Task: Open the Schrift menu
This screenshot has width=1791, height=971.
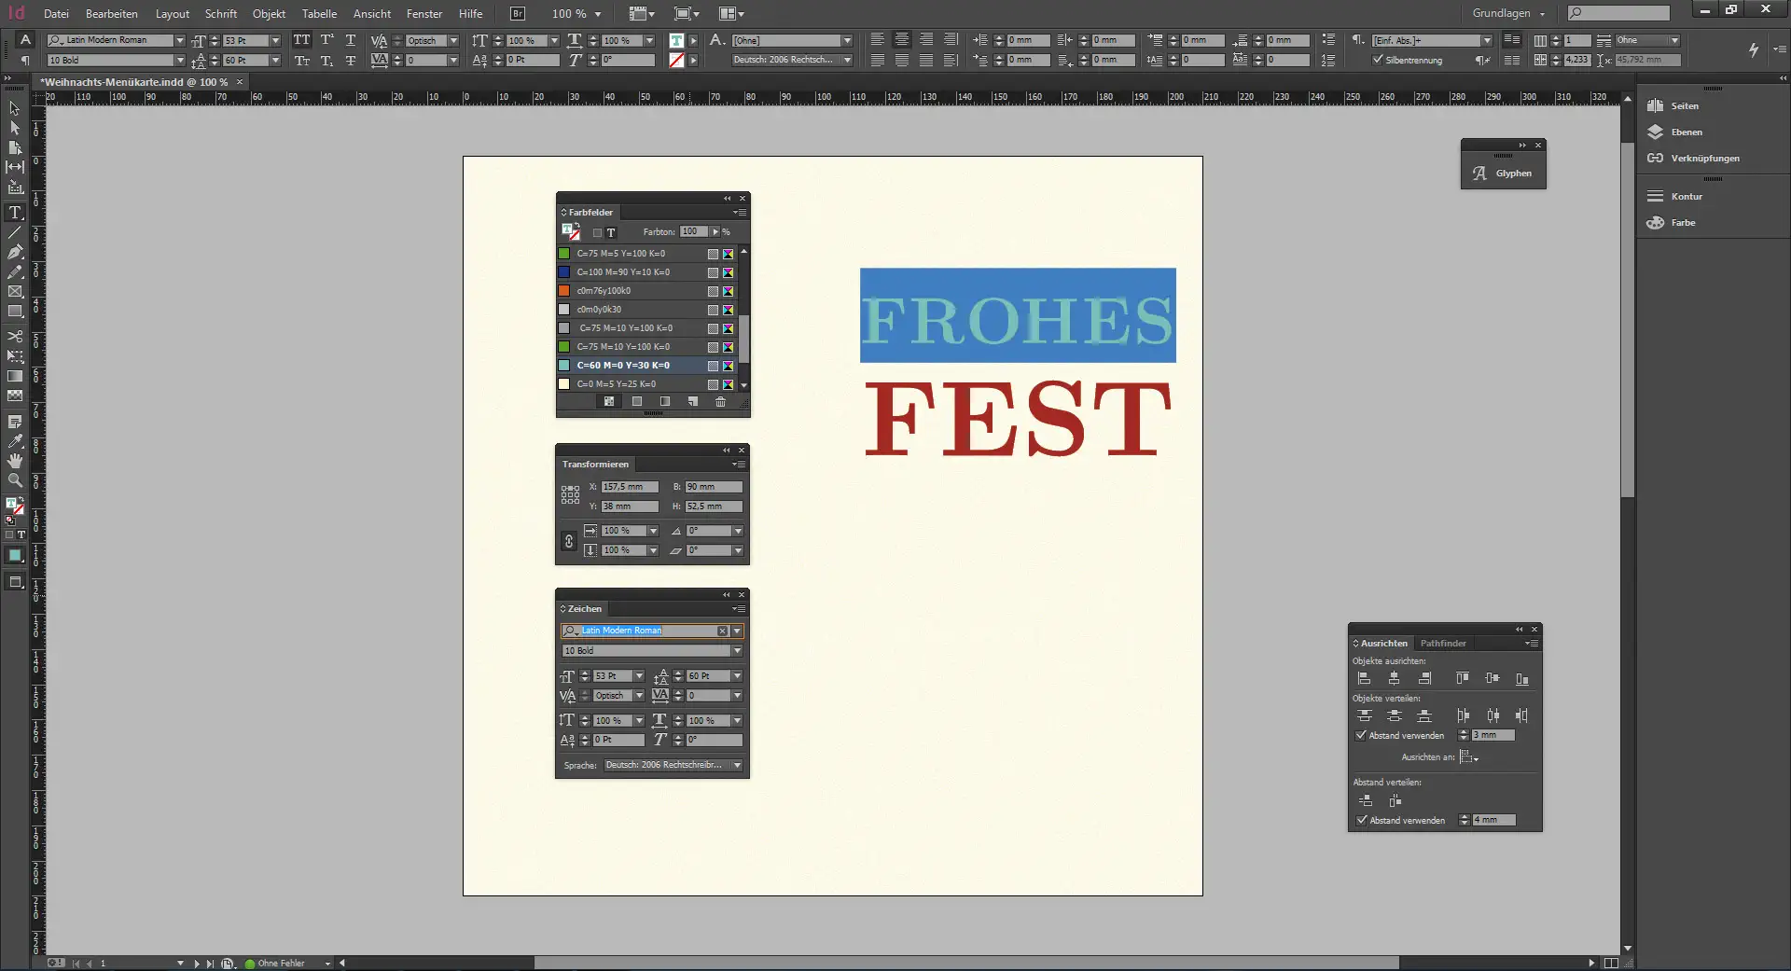Action: [x=221, y=14]
